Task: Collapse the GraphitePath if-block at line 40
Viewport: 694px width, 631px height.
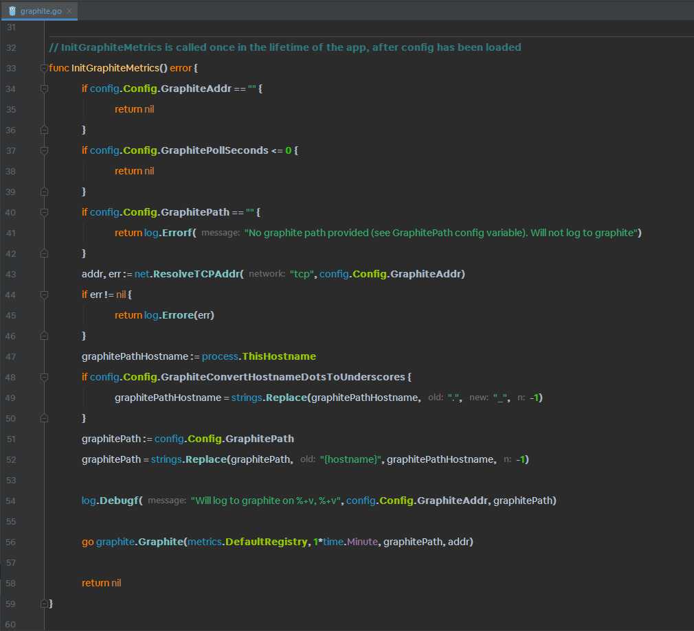Action: click(x=44, y=213)
